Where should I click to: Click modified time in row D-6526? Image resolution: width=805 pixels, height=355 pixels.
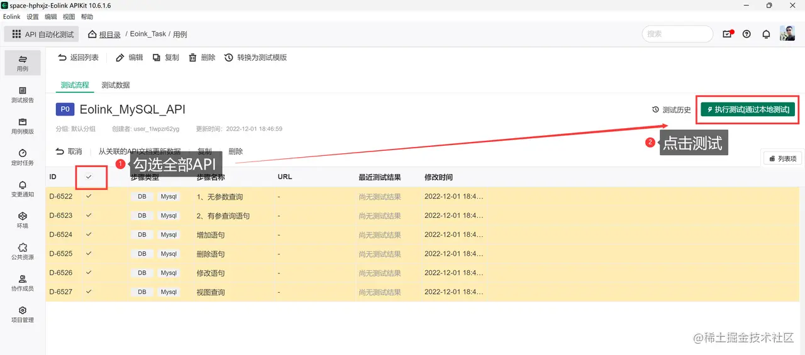454,273
